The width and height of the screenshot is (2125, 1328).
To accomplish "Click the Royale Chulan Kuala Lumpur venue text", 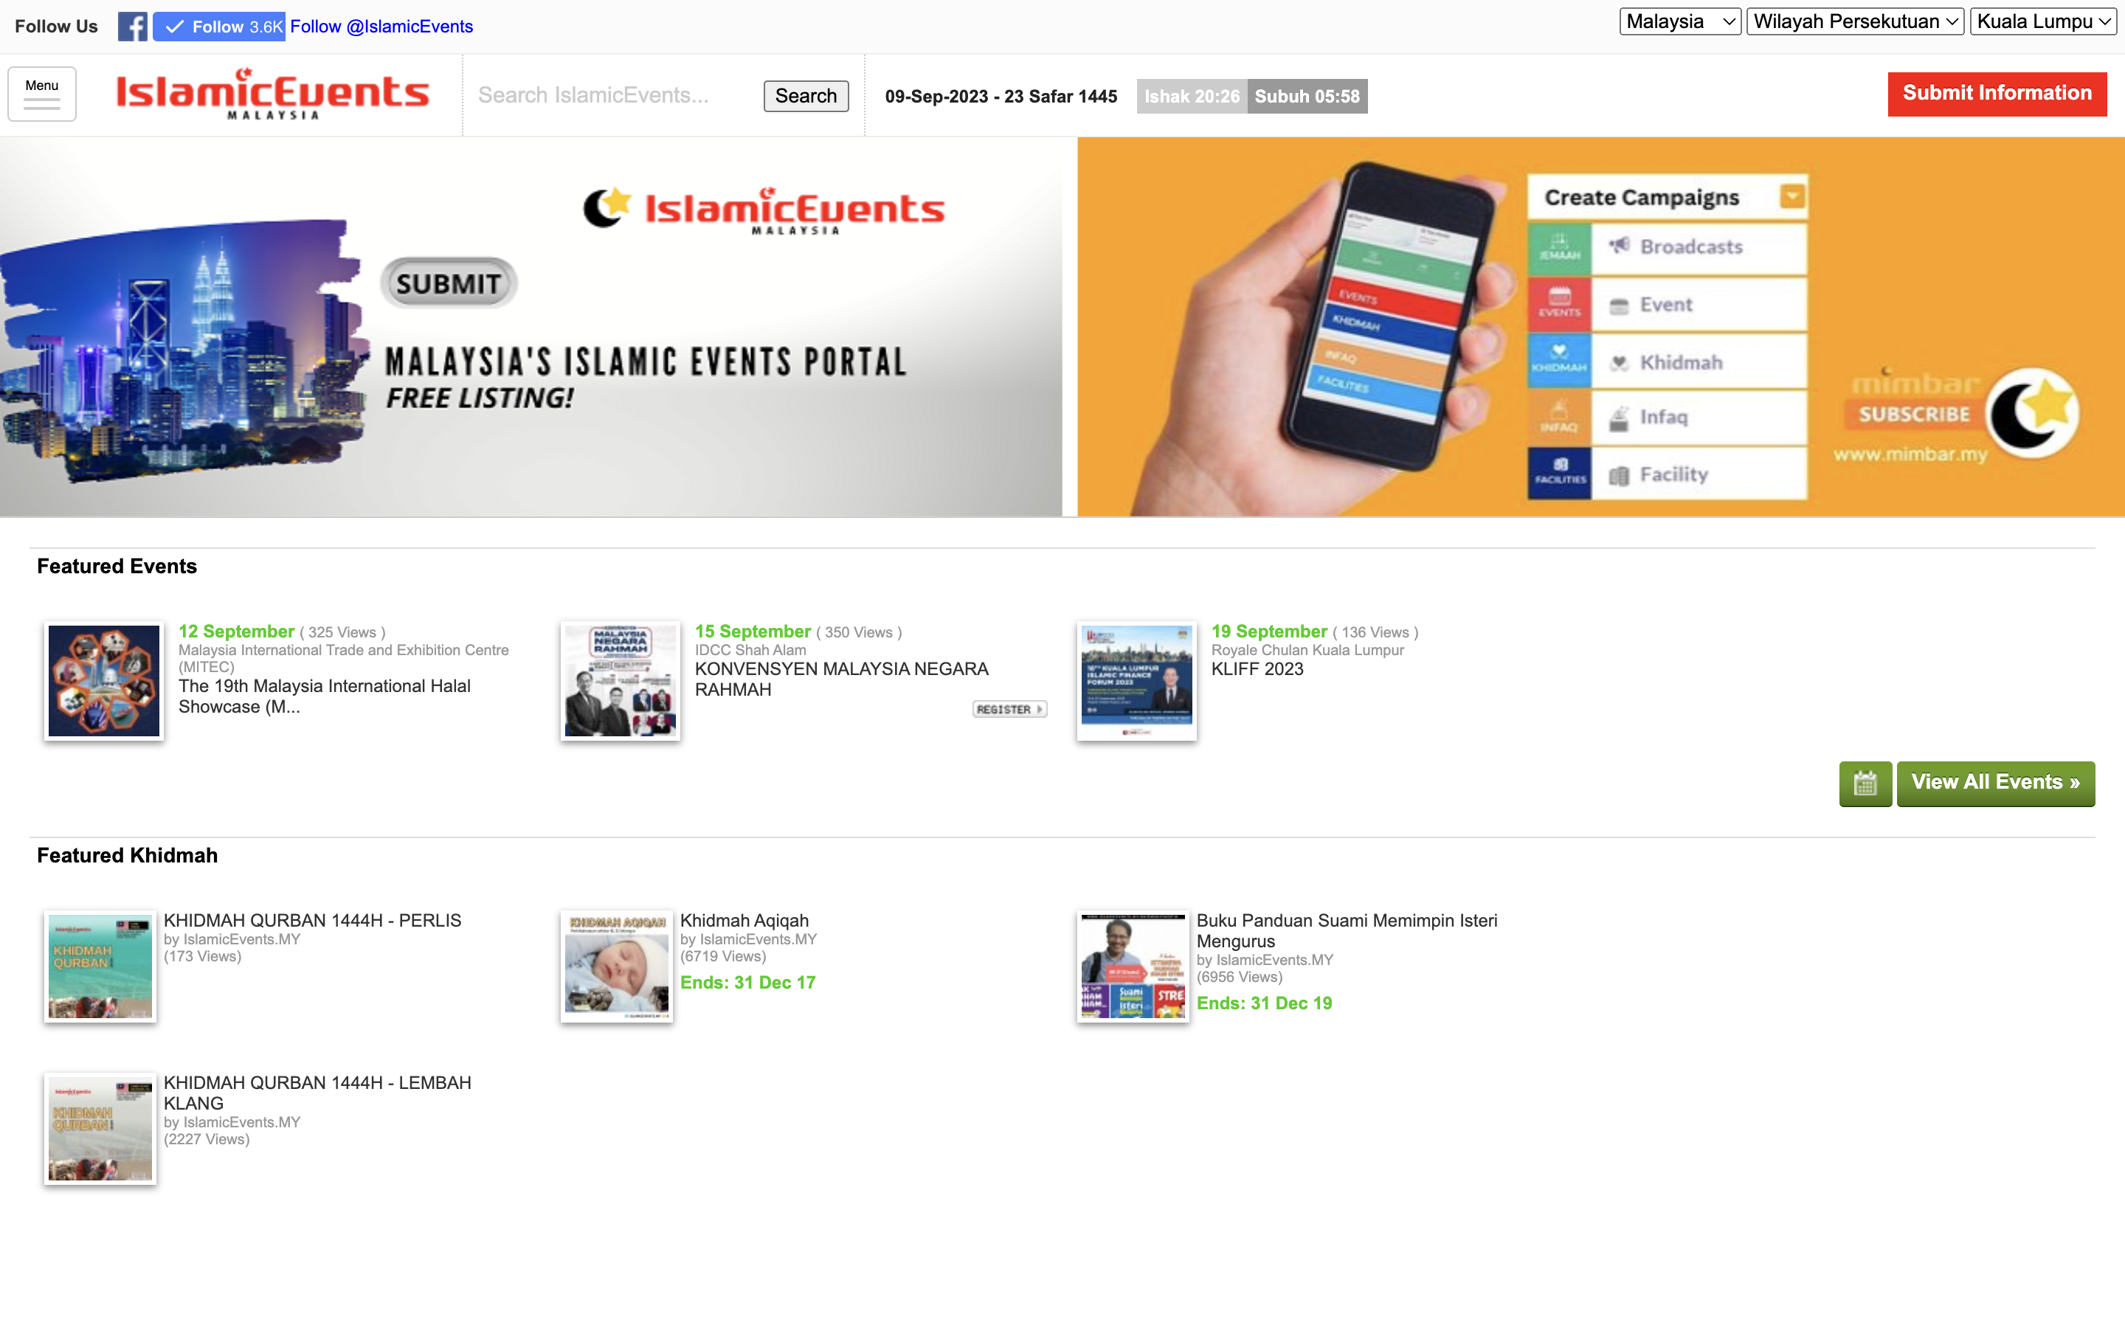I will [1307, 650].
